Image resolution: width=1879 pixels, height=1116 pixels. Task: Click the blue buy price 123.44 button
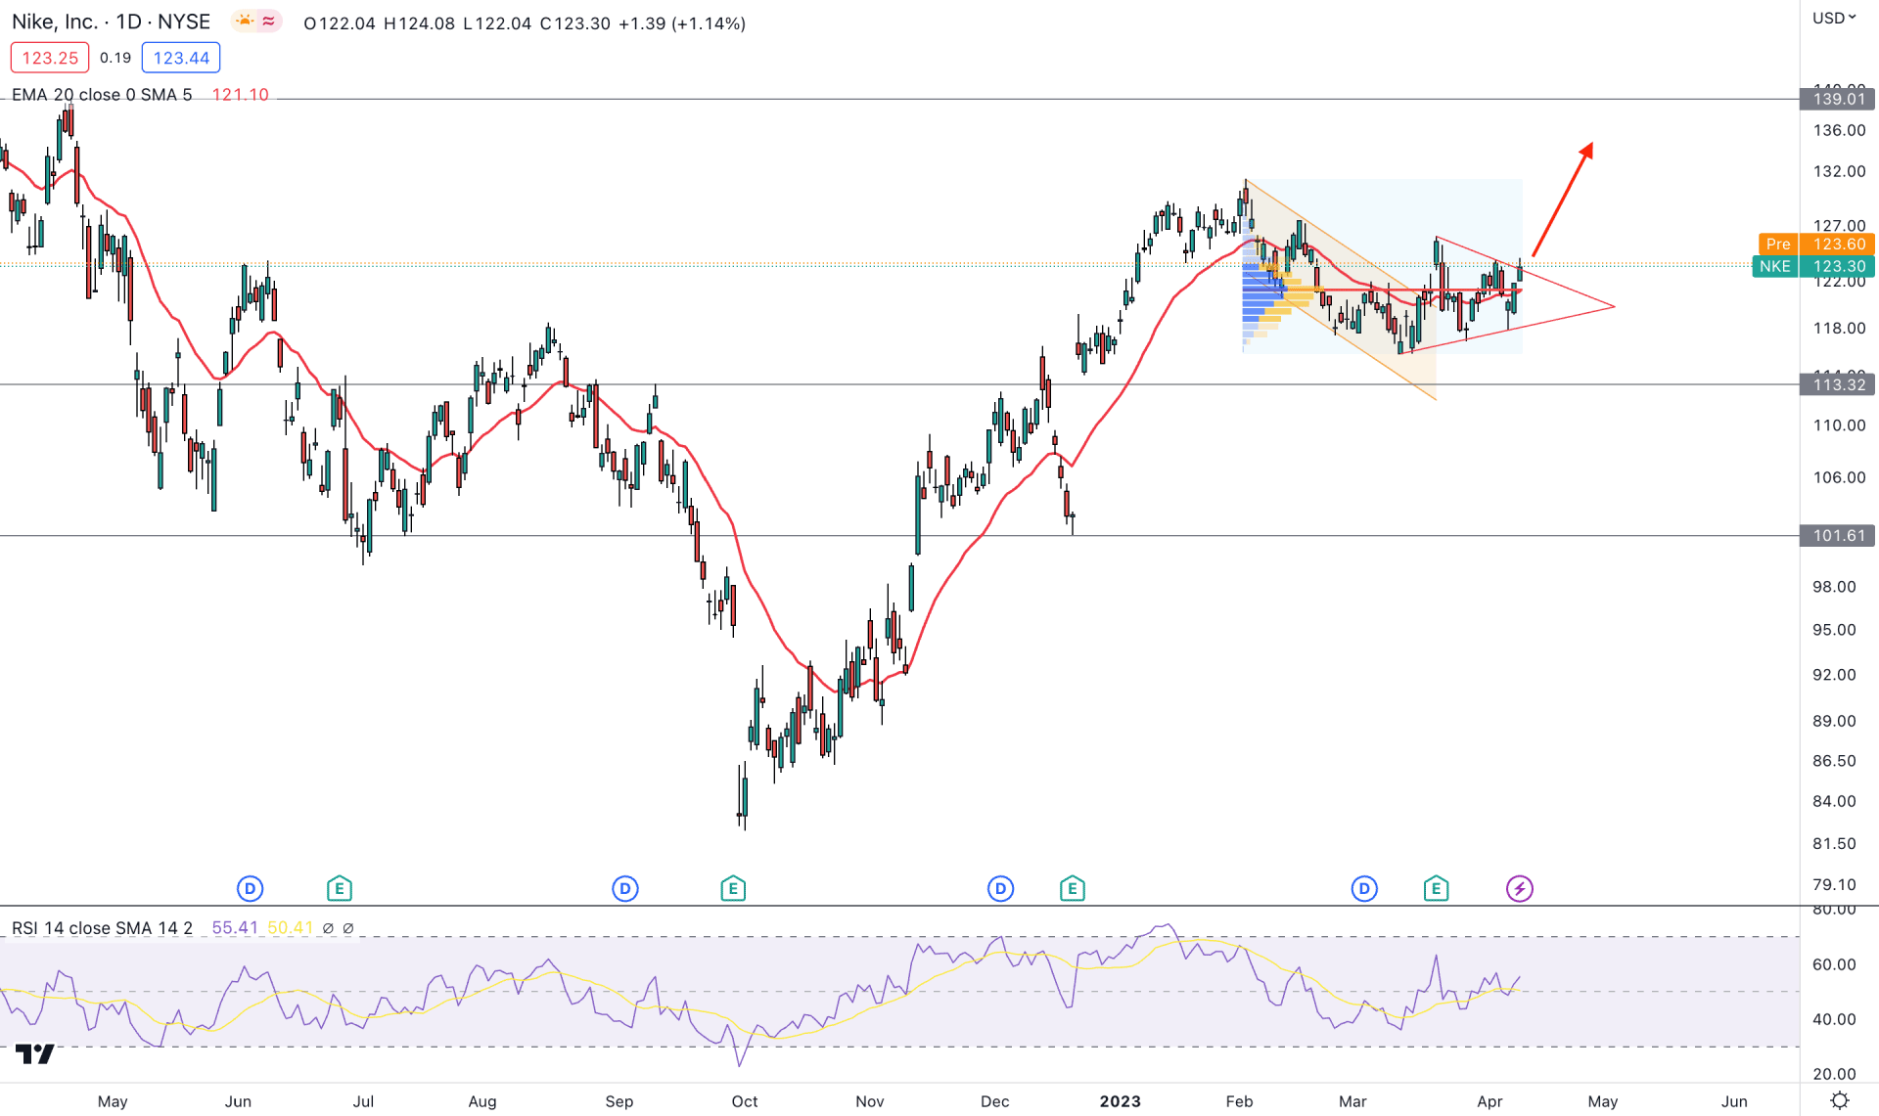[x=181, y=58]
